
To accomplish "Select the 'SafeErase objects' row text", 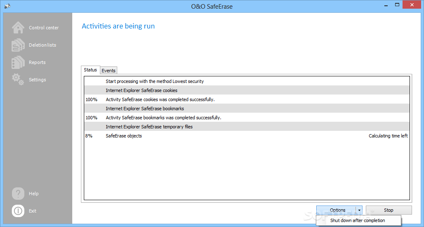I will tap(123, 136).
